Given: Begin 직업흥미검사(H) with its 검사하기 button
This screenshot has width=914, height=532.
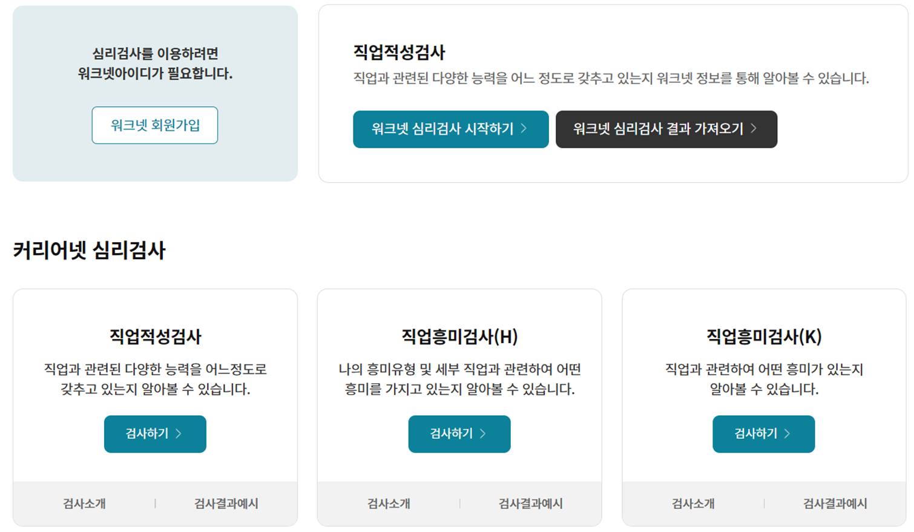Looking at the screenshot, I should 459,434.
